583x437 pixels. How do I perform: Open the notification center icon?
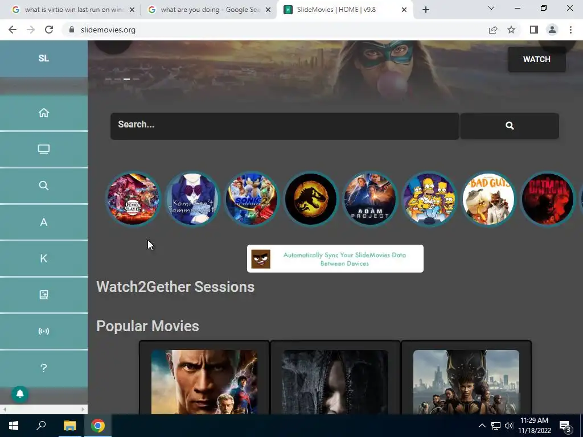(x=565, y=427)
